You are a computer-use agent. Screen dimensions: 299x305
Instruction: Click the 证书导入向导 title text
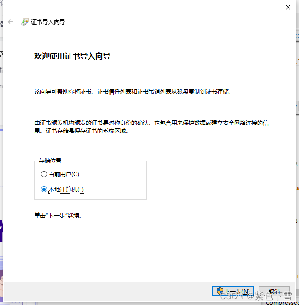tap(48, 22)
